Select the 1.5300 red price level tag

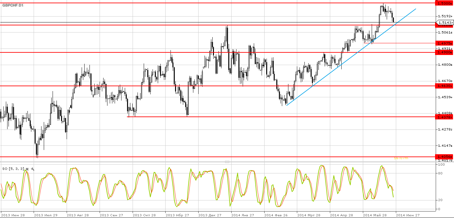click(445, 3)
